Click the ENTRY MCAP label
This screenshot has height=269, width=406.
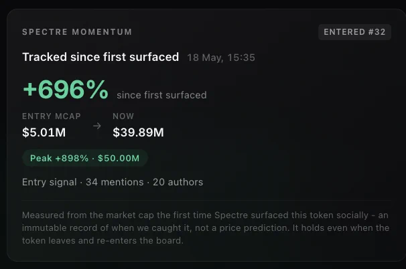point(52,116)
